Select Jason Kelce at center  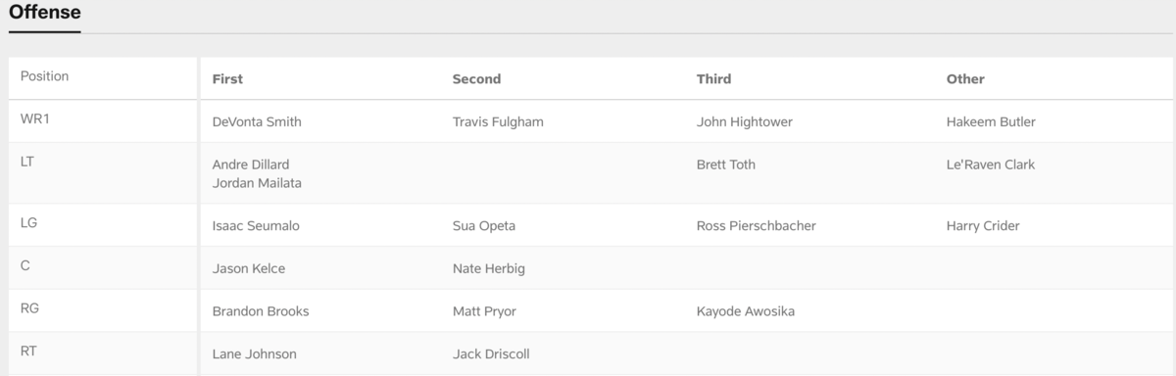coord(249,268)
